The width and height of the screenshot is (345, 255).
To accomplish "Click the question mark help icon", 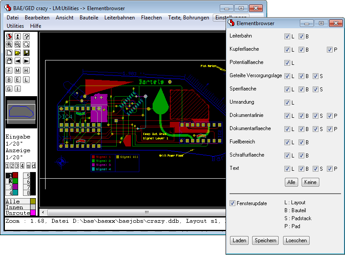I will (27, 37).
